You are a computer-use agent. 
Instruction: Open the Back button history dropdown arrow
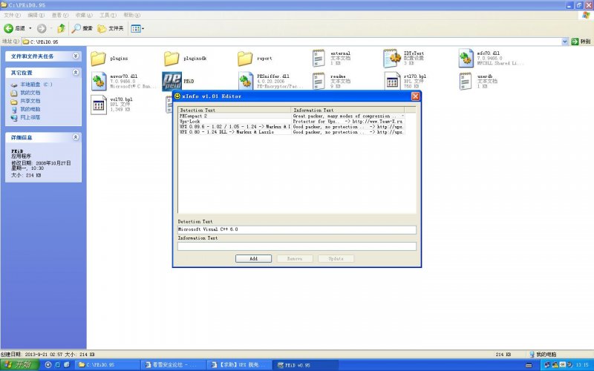coord(30,28)
